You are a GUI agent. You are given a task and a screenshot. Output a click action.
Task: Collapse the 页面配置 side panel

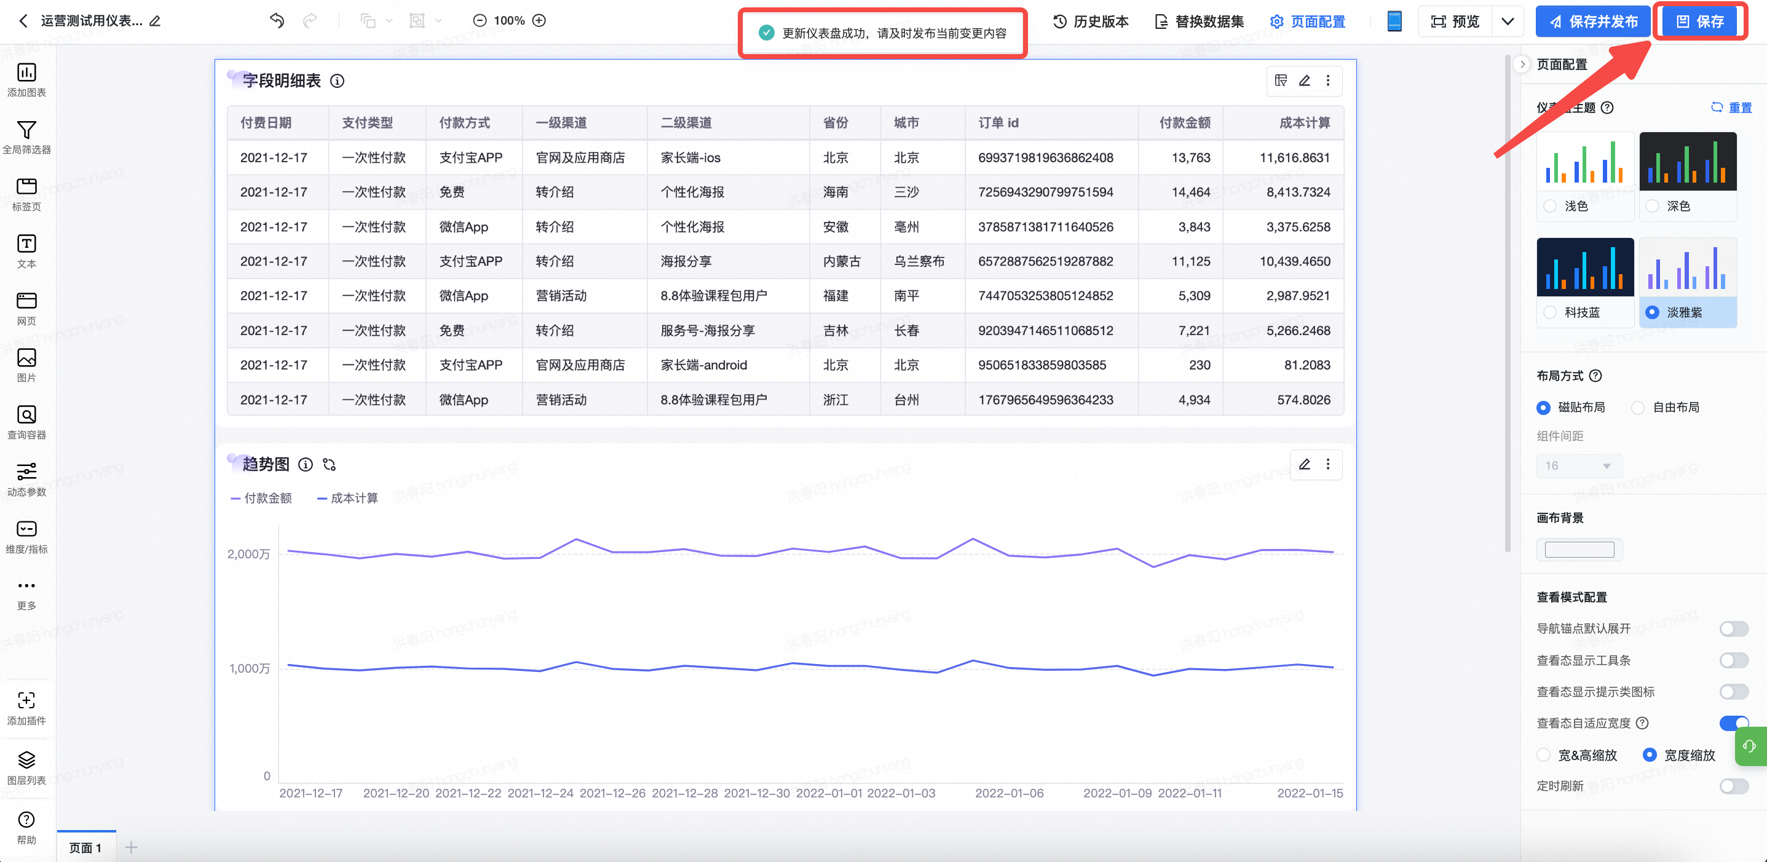point(1522,65)
